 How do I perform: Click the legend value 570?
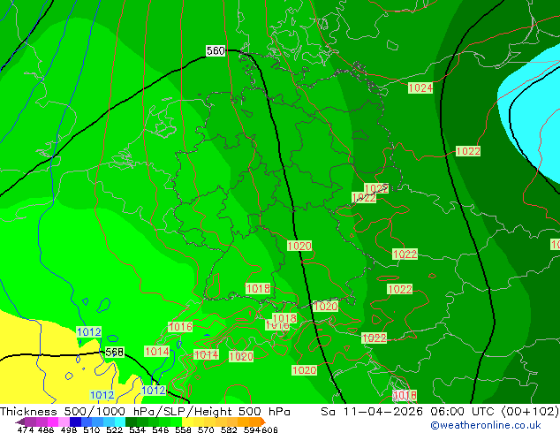coord(206,429)
